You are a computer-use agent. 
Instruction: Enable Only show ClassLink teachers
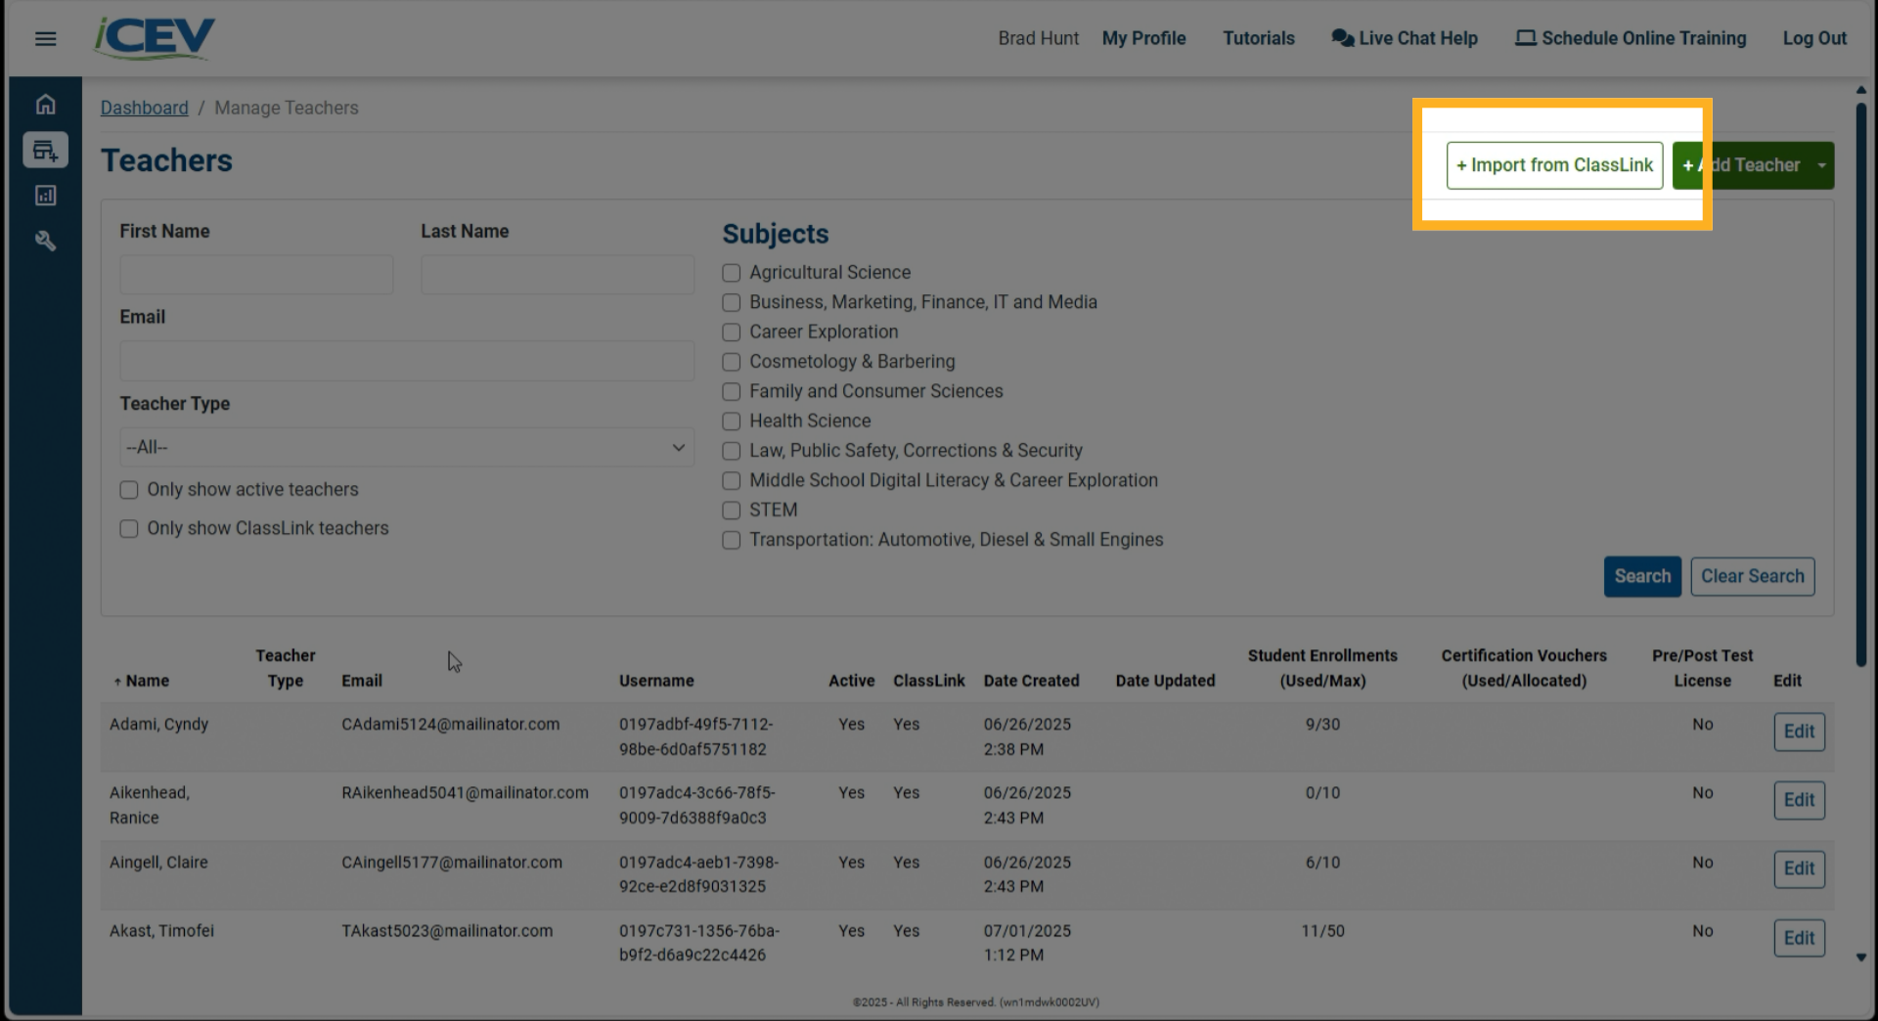coord(128,528)
